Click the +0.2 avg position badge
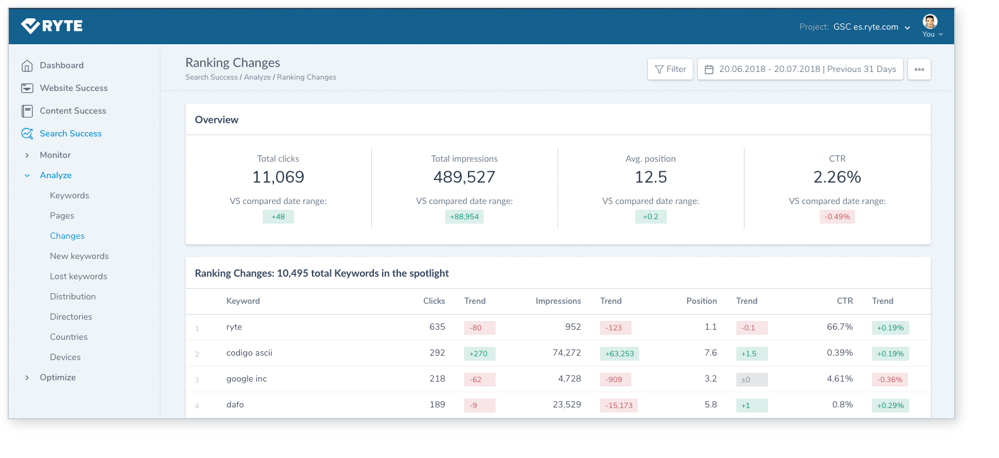Viewport: 999px width, 458px height. tap(650, 217)
